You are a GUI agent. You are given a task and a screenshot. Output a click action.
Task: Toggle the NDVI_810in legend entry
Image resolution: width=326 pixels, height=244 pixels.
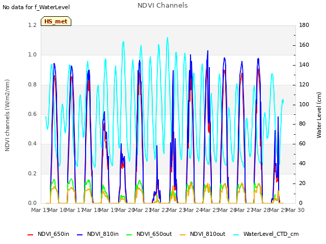pyautogui.click(x=98, y=234)
